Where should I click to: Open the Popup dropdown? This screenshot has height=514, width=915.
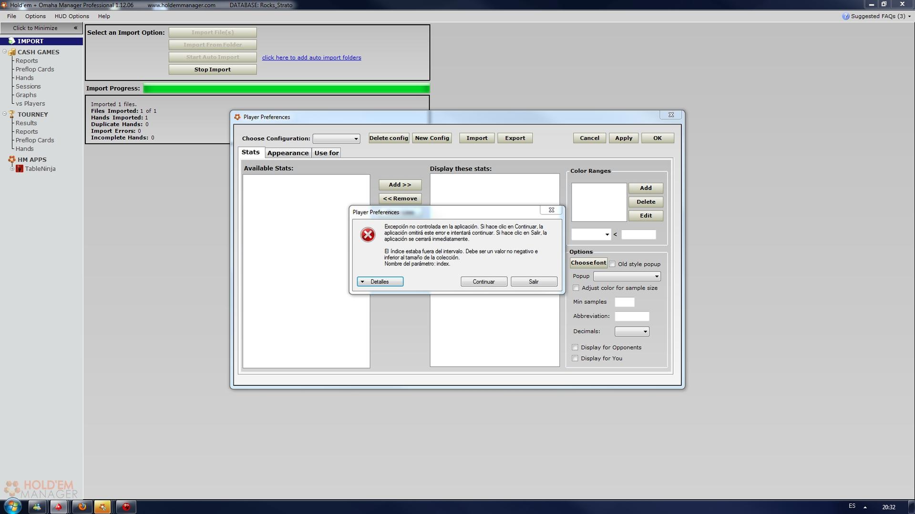[627, 276]
